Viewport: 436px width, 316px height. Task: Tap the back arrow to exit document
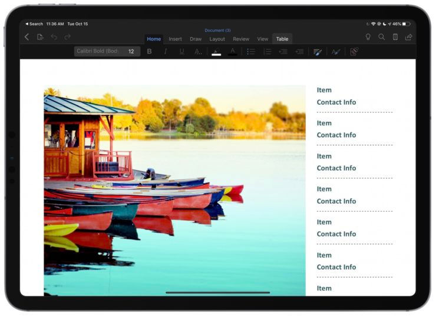[x=27, y=37]
